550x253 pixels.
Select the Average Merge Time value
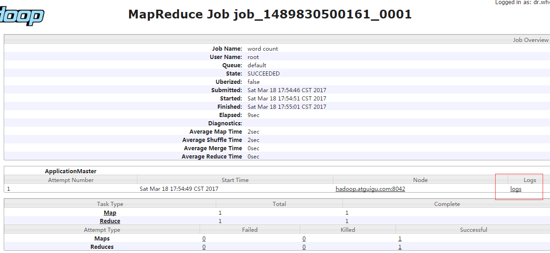click(x=253, y=148)
